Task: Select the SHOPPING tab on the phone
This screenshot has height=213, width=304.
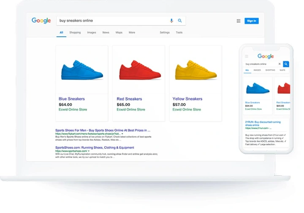Action: [x=270, y=70]
